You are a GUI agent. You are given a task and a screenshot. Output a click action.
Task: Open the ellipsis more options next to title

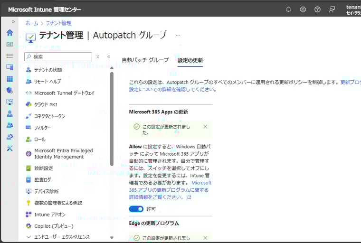click(x=178, y=36)
